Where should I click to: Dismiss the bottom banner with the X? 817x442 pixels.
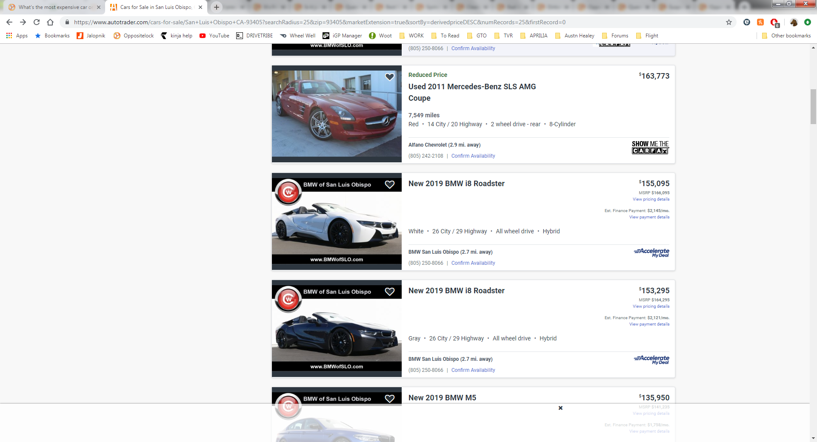(560, 408)
